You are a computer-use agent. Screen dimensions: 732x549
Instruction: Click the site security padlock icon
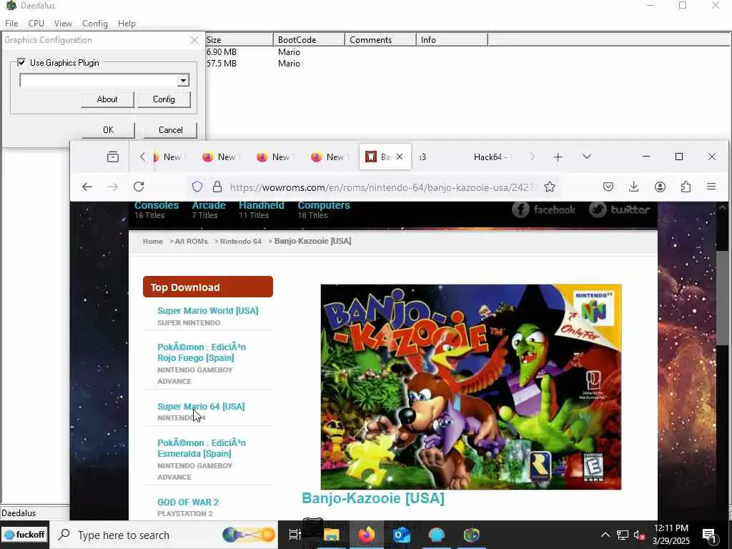click(x=217, y=187)
